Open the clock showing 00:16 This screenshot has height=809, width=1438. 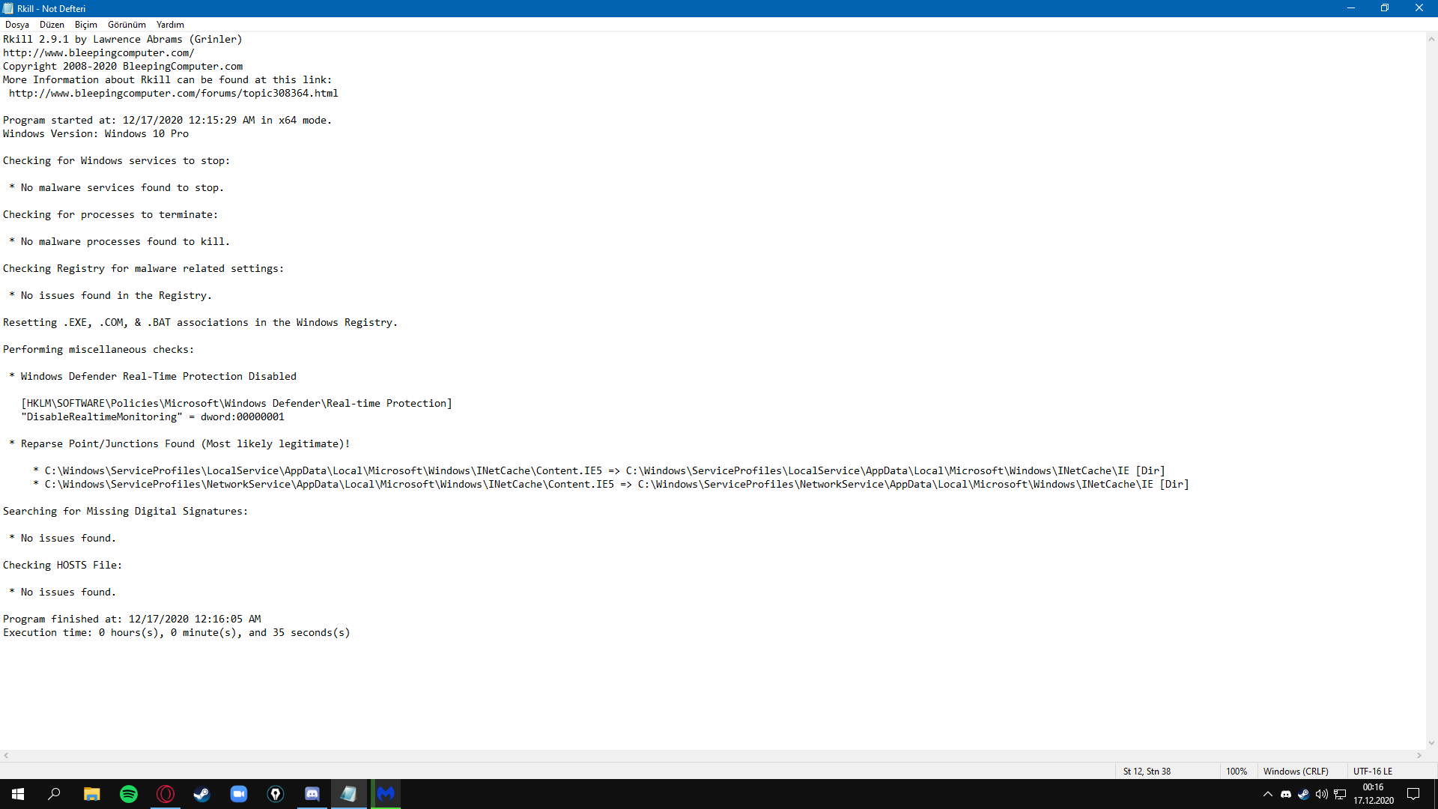click(x=1373, y=794)
